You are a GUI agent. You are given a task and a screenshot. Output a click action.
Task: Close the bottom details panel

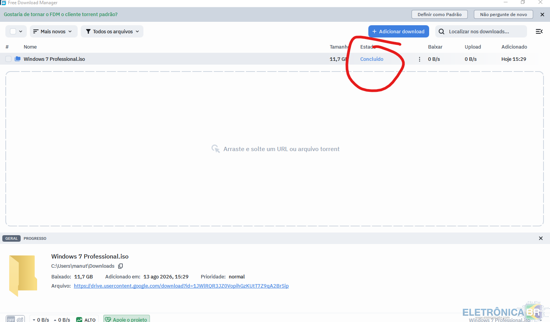click(541, 238)
